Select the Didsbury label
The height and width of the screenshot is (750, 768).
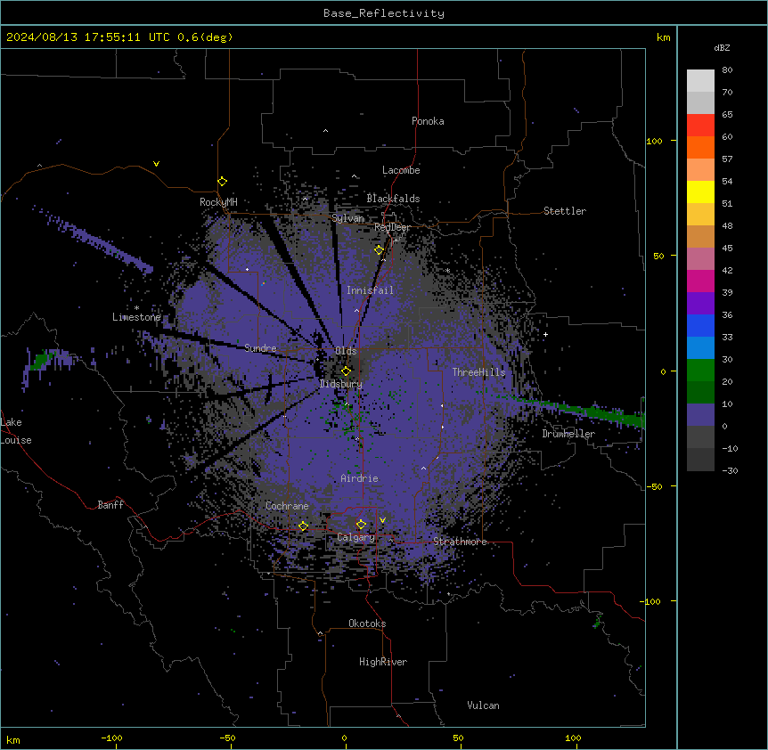341,384
